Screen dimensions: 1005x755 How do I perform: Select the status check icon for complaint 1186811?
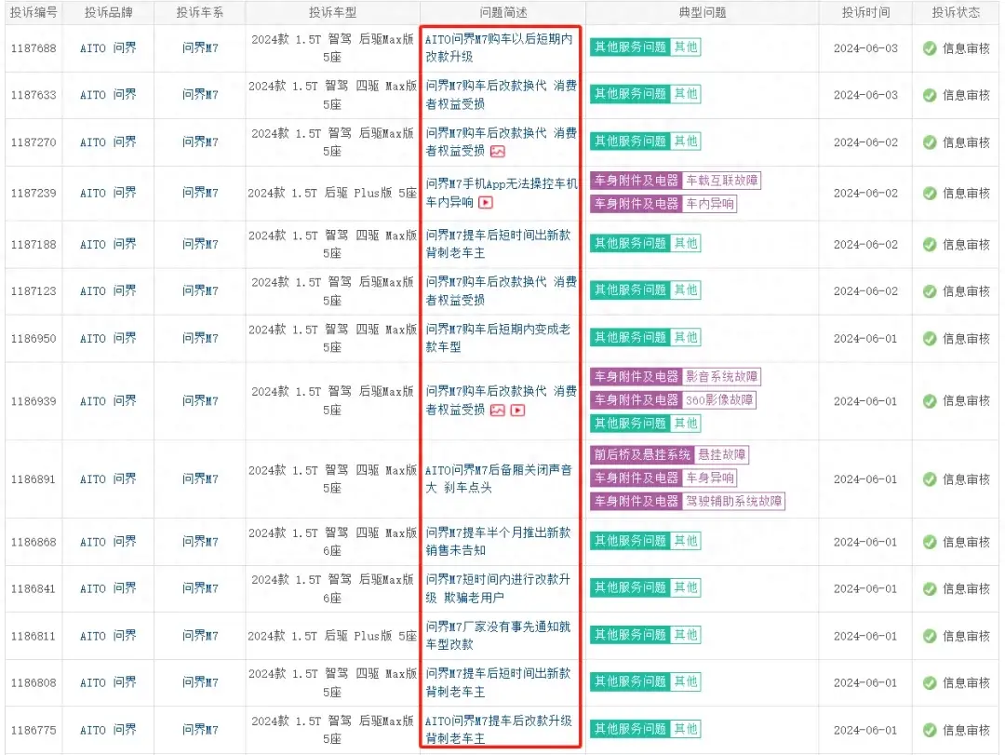pyautogui.click(x=930, y=636)
